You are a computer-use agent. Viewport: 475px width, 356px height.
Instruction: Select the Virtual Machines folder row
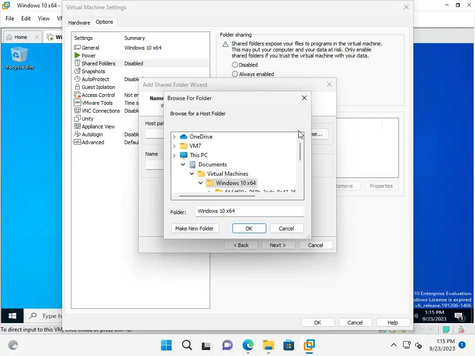[x=228, y=174]
